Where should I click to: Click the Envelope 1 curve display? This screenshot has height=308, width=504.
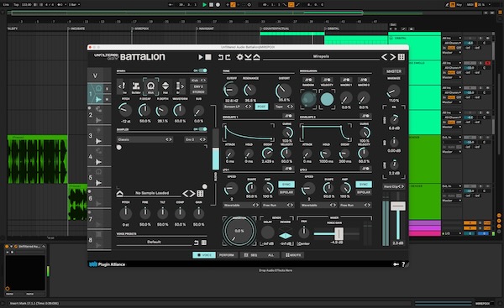tap(249, 133)
